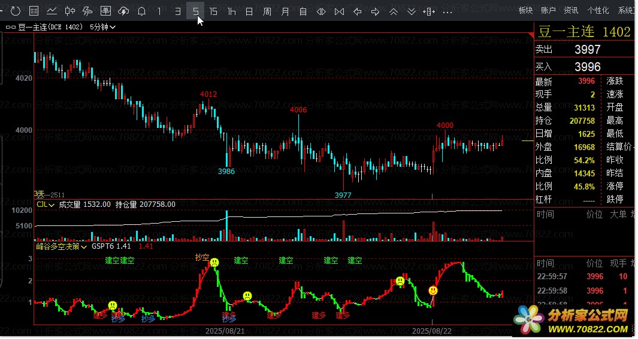
Task: Open the more options ellipsis icon
Action: point(447,12)
